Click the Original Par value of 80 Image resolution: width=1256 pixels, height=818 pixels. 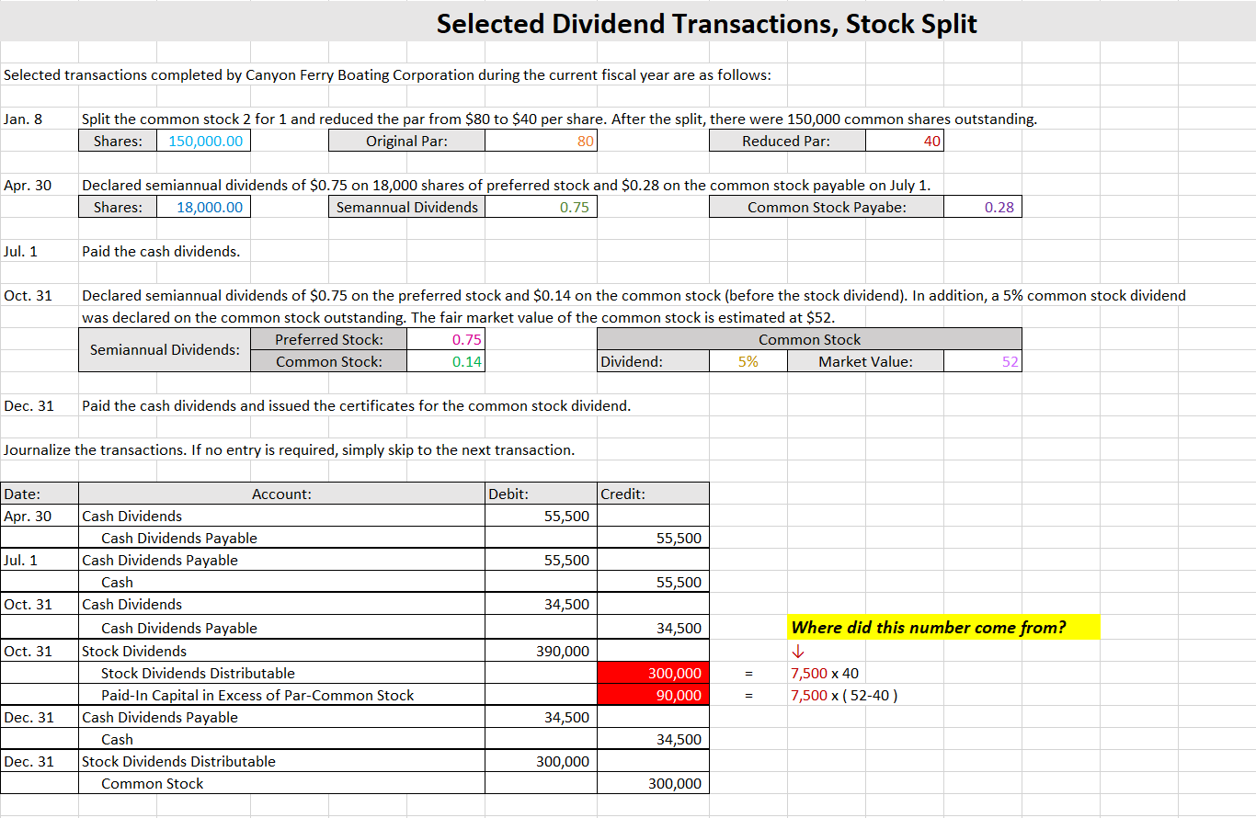tap(541, 140)
